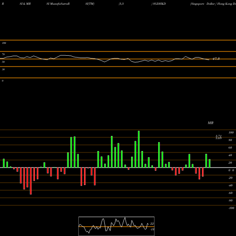Click the -100 label on MR axis
236x236 pixels.
click(231, 208)
